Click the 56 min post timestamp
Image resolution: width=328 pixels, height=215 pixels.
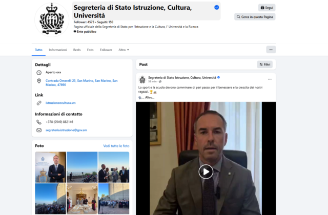152,81
